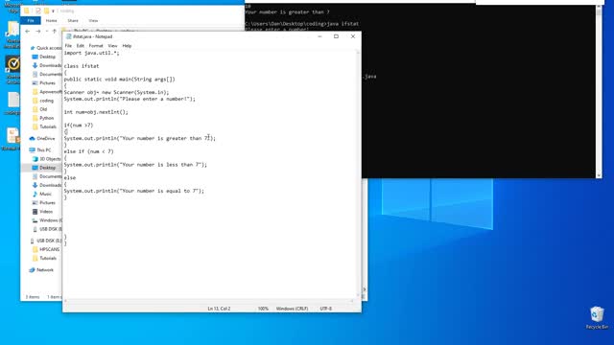Viewport: 614px width, 345px height.
Task: Open Tutorials folder under Quick access
Action: click(48, 126)
